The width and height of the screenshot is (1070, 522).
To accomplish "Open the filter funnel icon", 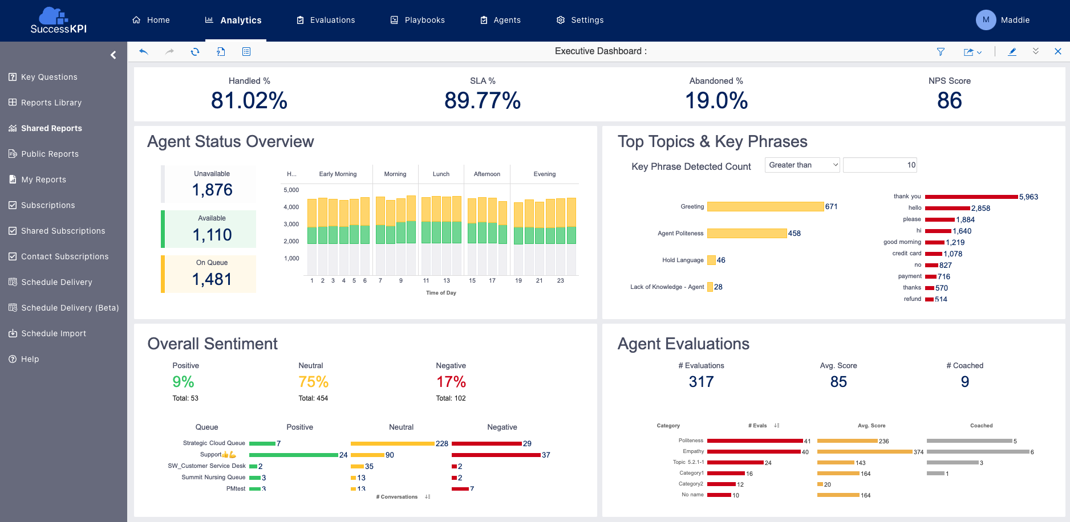I will pos(941,52).
